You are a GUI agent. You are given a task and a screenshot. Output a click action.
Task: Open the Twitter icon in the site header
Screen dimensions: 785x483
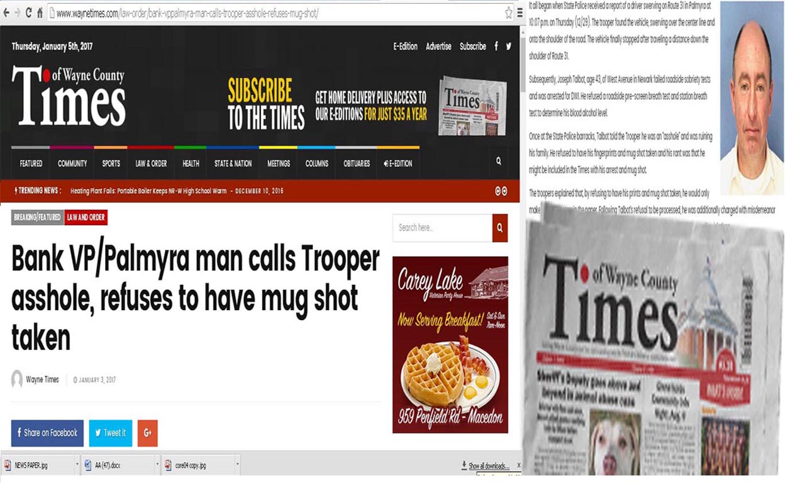509,47
